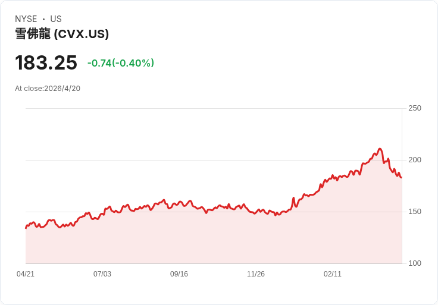Click the At close:2026/4/20 timestamp
Image resolution: width=438 pixels, height=305 pixels.
(48, 89)
